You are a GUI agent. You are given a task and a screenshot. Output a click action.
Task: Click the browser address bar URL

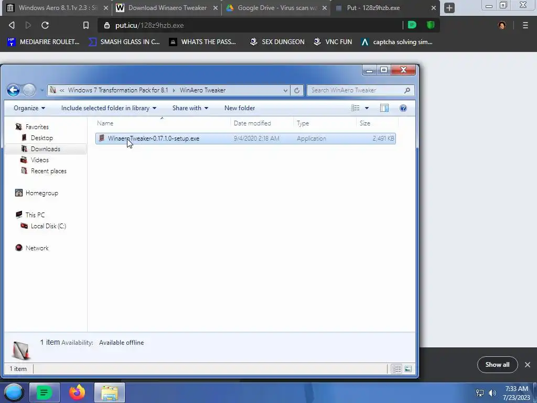[149, 25]
